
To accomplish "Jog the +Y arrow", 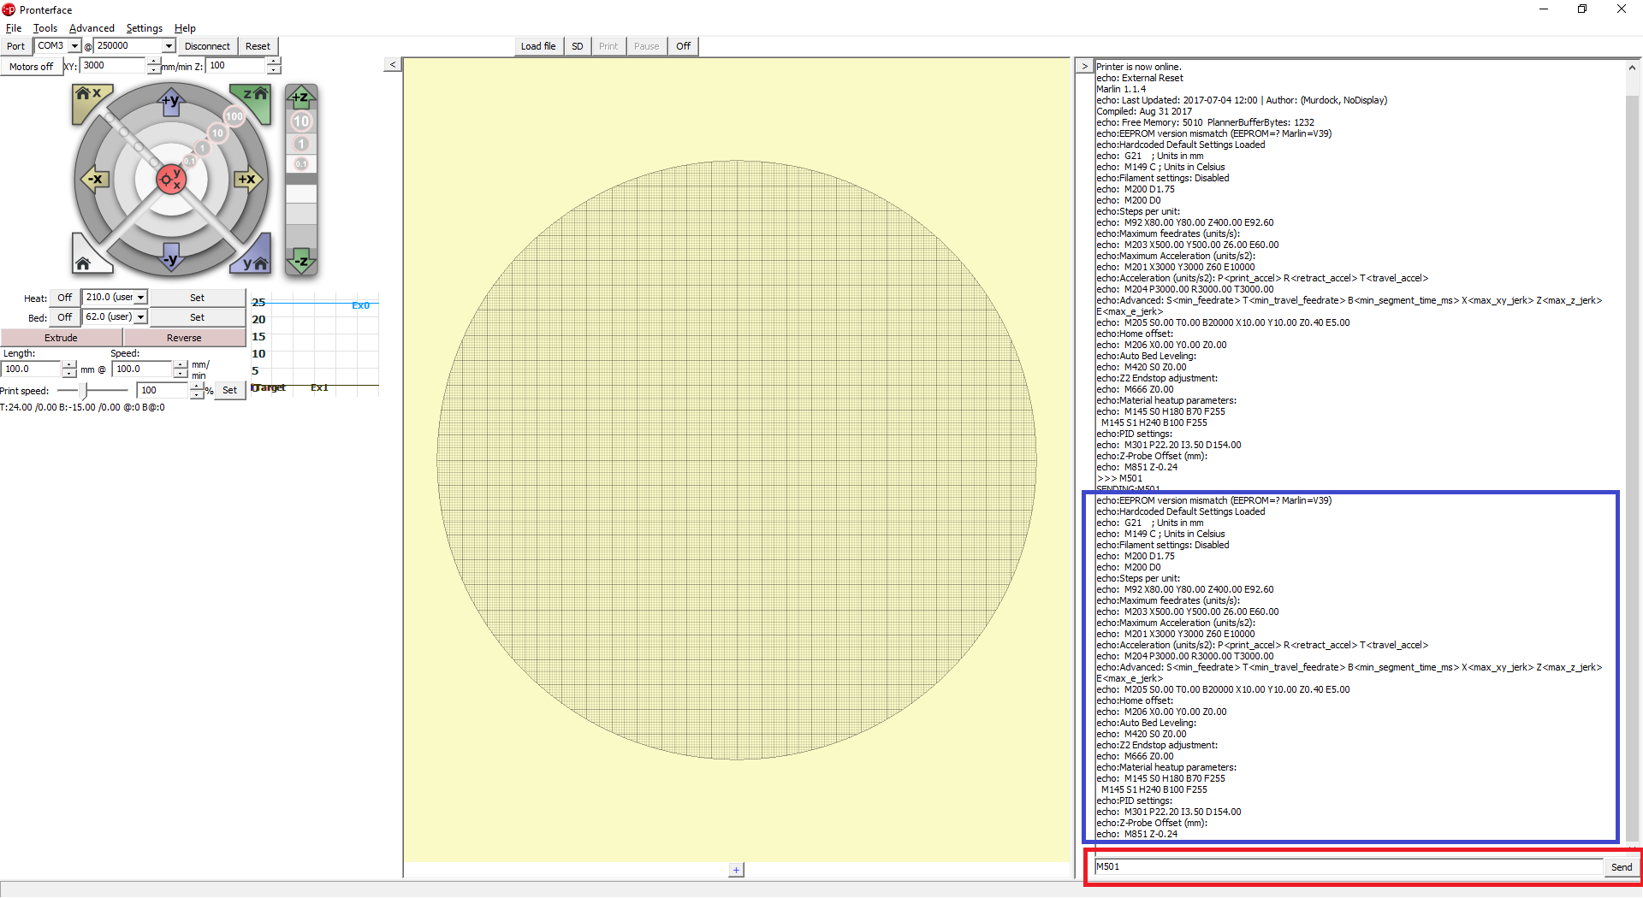I will (171, 100).
